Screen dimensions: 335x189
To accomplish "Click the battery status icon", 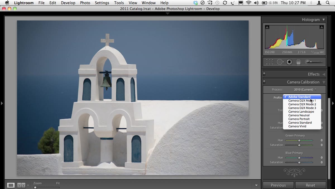I will [x=265, y=3].
